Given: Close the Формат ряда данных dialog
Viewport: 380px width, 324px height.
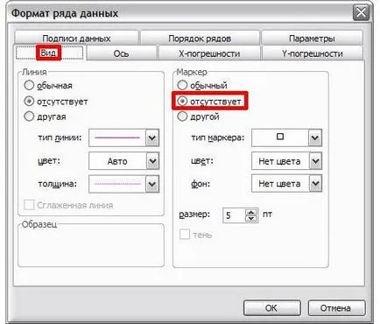Looking at the screenshot, I should pyautogui.click(x=361, y=12).
